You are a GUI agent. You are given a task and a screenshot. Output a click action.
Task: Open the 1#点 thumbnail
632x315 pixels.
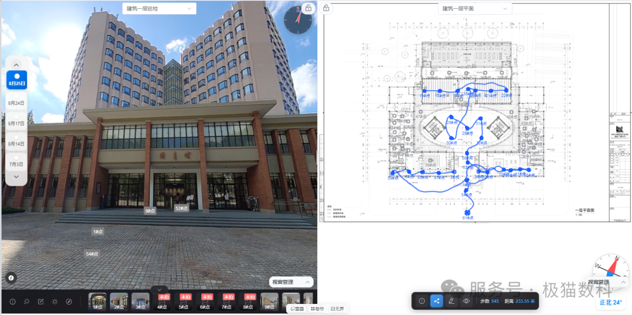coord(97,302)
